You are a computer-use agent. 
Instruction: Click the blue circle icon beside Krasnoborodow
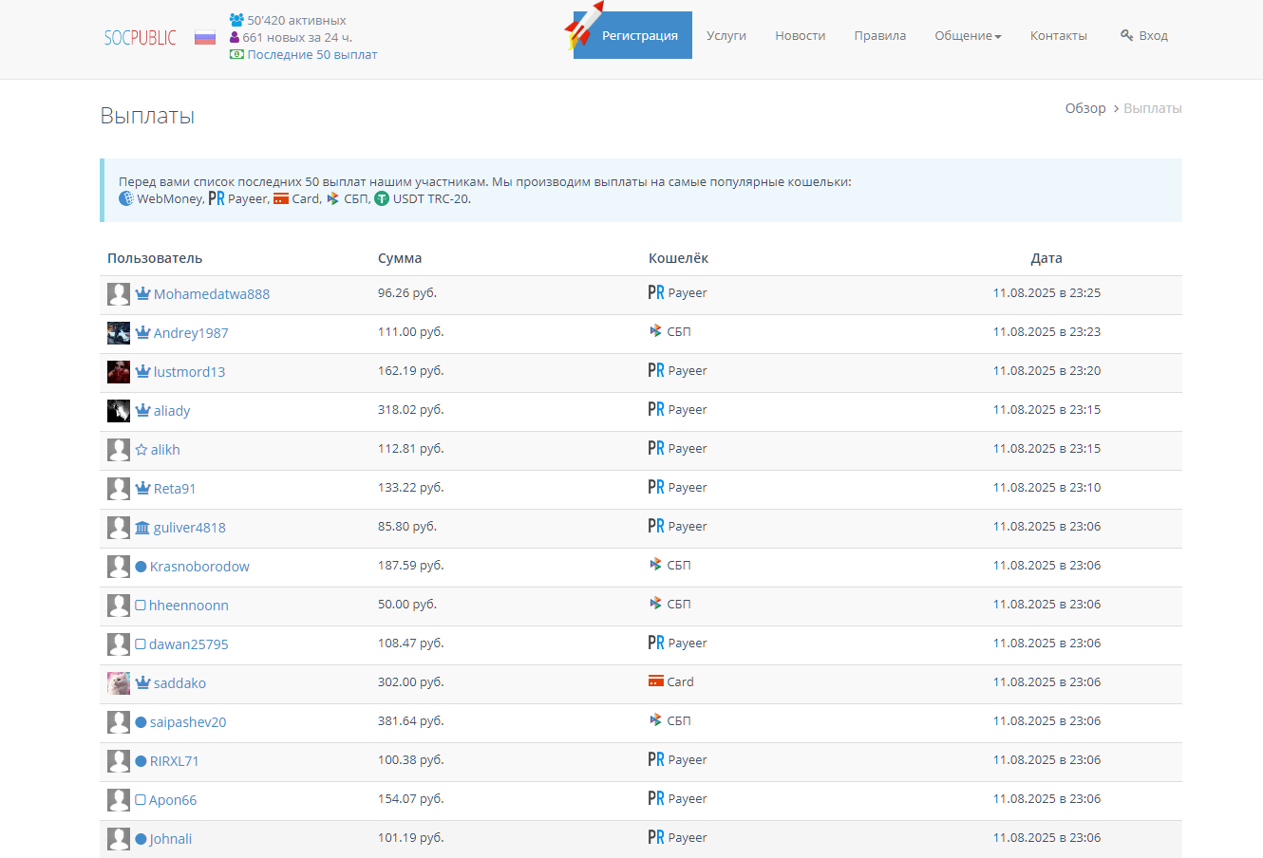(x=141, y=567)
